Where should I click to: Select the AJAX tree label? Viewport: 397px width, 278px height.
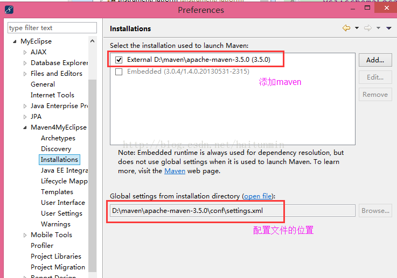point(38,52)
